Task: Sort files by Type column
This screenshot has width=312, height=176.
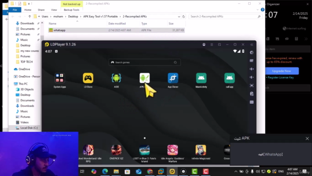Action: pos(144,23)
